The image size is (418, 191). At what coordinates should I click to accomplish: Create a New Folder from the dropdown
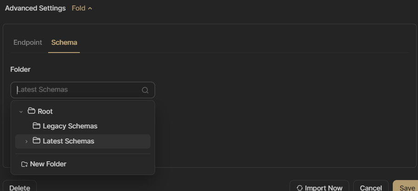[x=83, y=164]
